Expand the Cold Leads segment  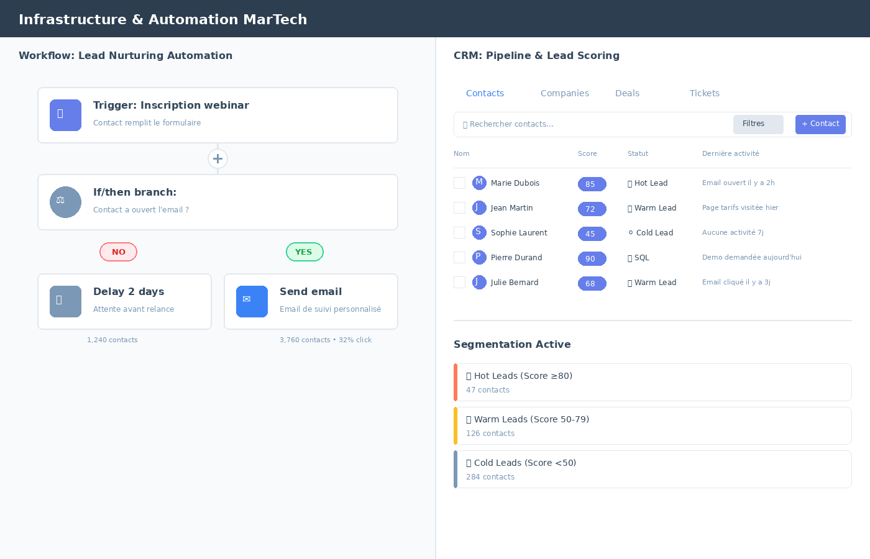click(652, 469)
